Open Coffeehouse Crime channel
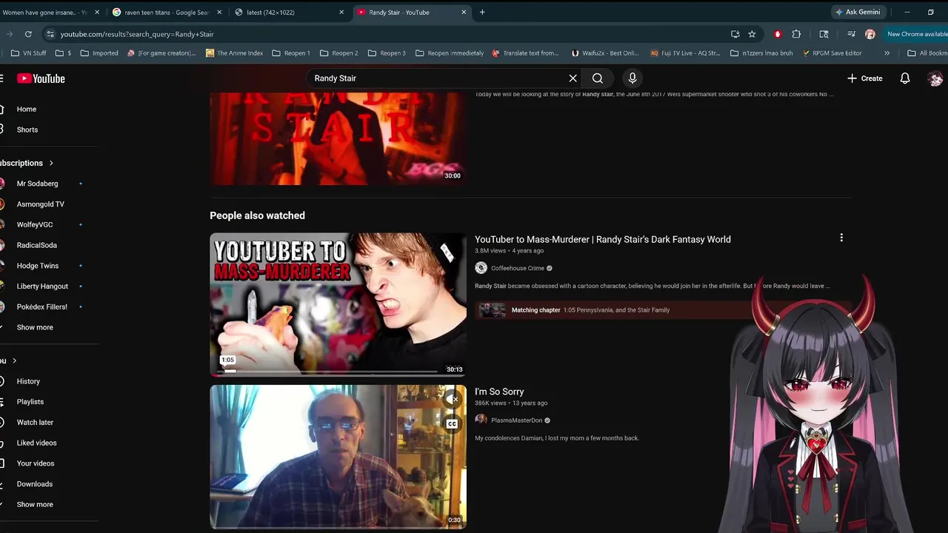 pos(517,268)
